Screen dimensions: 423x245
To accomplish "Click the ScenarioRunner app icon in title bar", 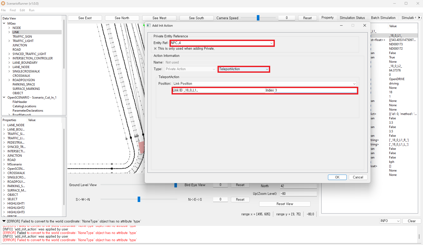I will tap(3, 3).
